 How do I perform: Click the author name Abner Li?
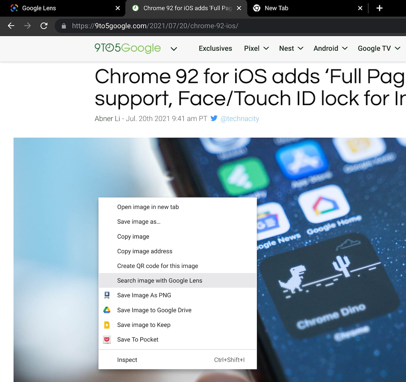(x=107, y=118)
